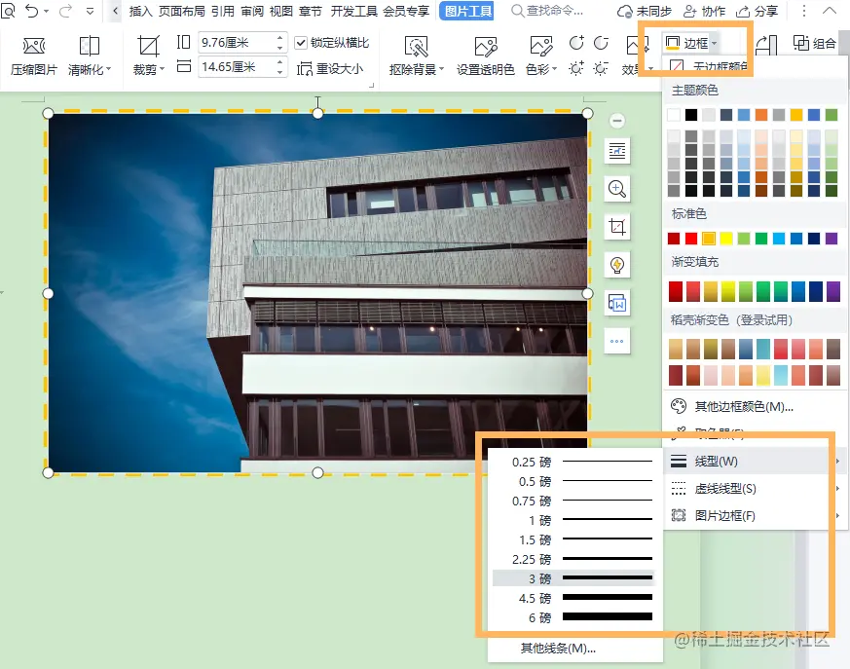Click the more options vertical dots icon

[803, 11]
